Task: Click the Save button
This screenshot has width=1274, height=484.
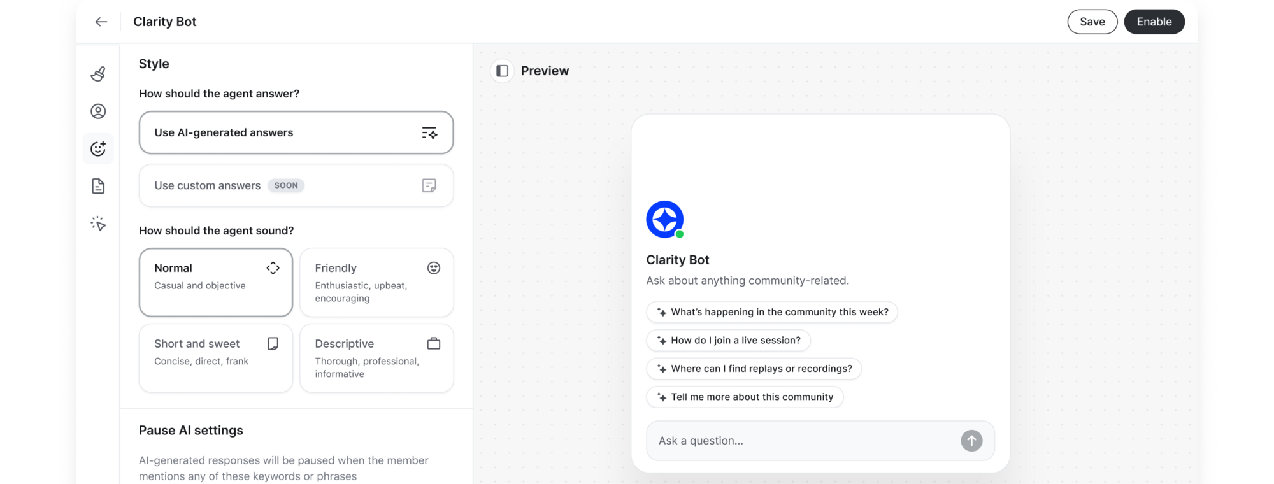Action: [x=1092, y=22]
